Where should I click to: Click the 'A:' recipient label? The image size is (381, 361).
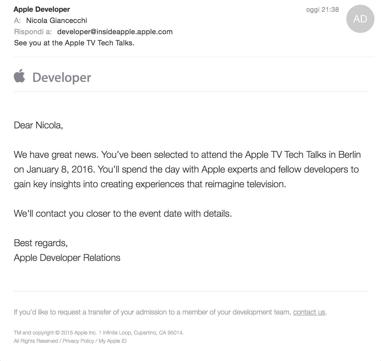[17, 21]
